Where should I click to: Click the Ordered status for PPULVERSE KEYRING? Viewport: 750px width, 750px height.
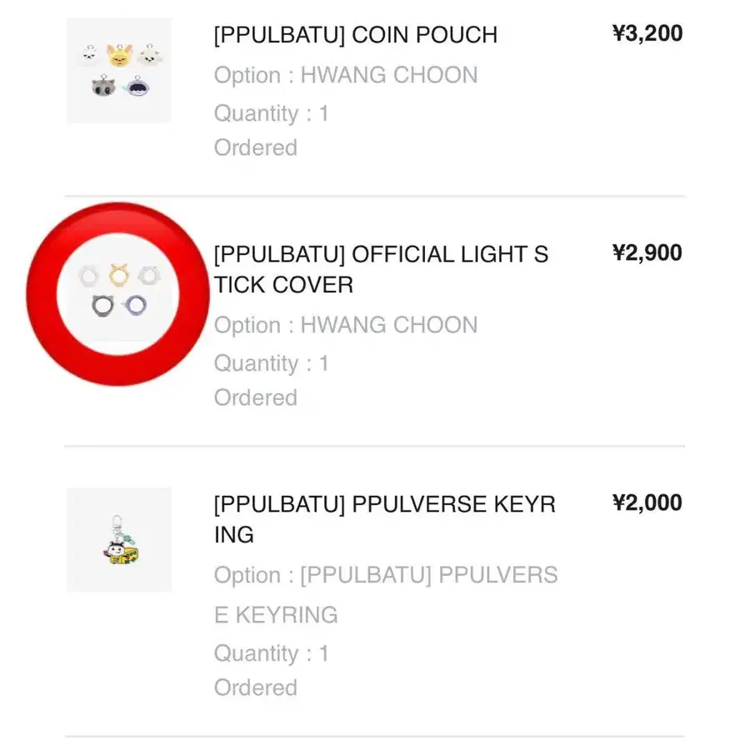[255, 687]
